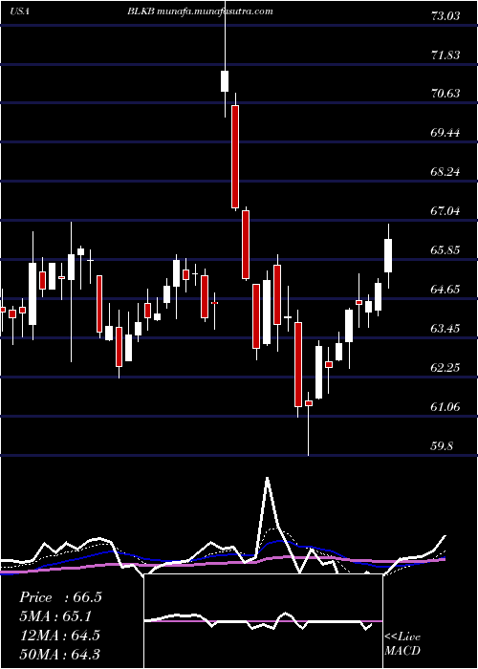Click the 71.83 price axis label

coord(445,55)
